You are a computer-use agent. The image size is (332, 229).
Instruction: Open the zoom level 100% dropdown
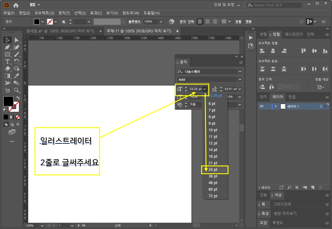42,226
